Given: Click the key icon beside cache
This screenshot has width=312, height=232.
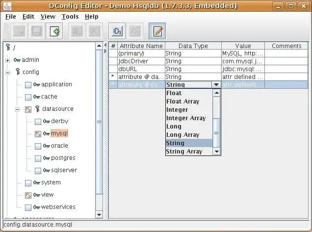Looking at the screenshot, I should [x=37, y=97].
